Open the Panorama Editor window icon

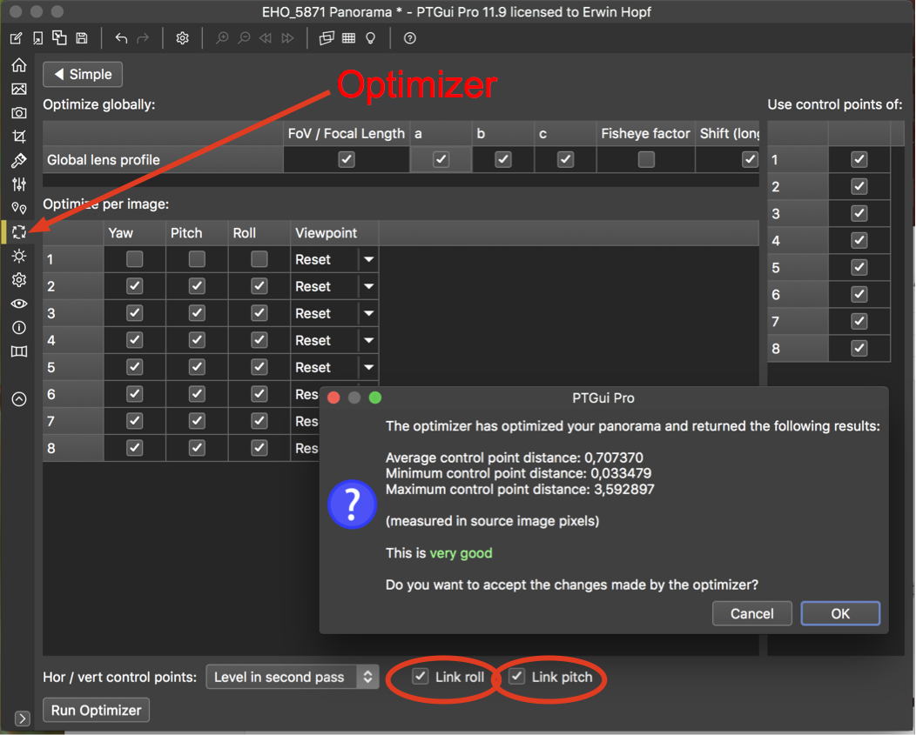click(327, 38)
